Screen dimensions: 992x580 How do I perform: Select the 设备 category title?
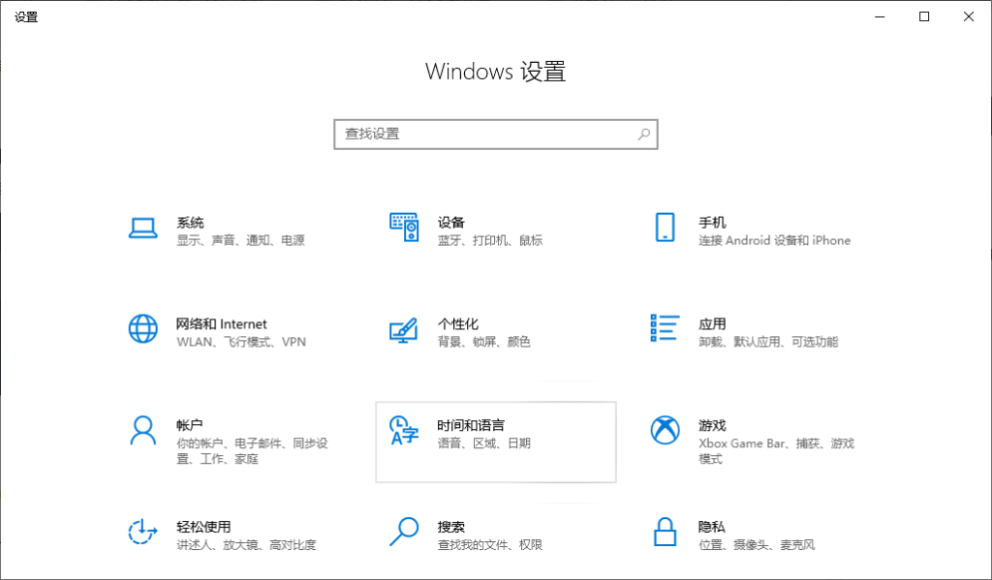pyautogui.click(x=451, y=223)
